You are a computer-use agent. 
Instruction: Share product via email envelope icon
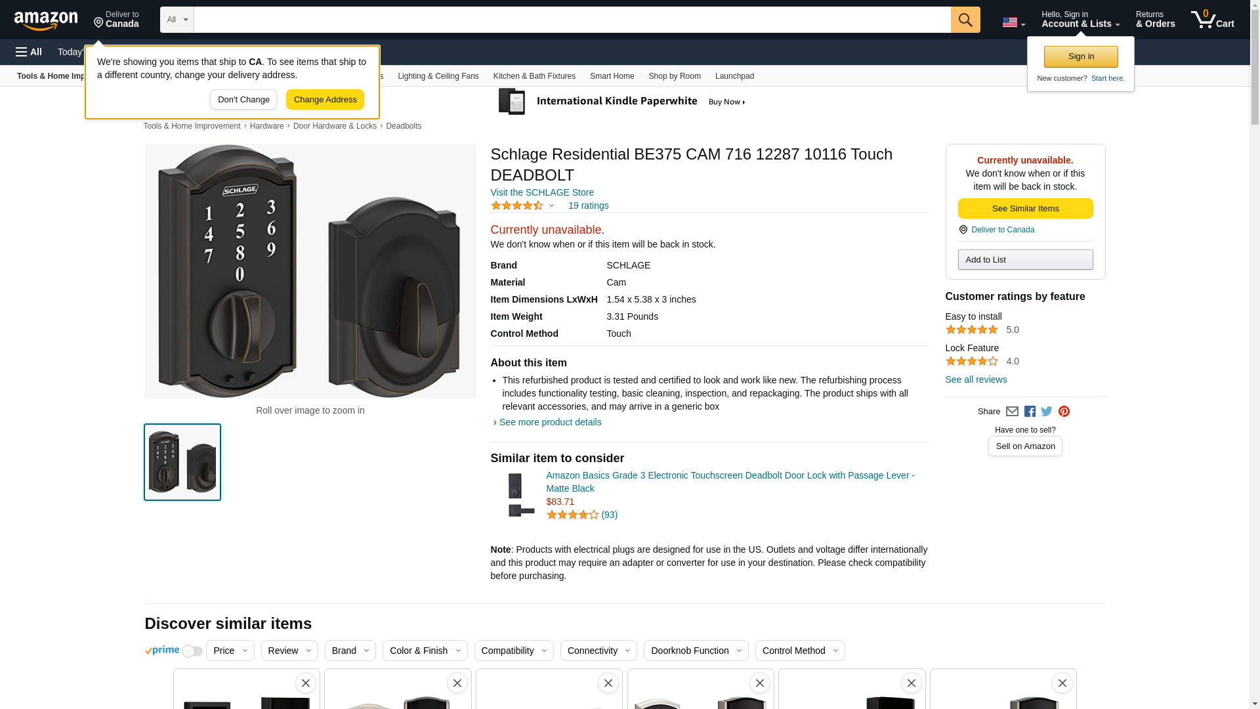tap(1012, 412)
